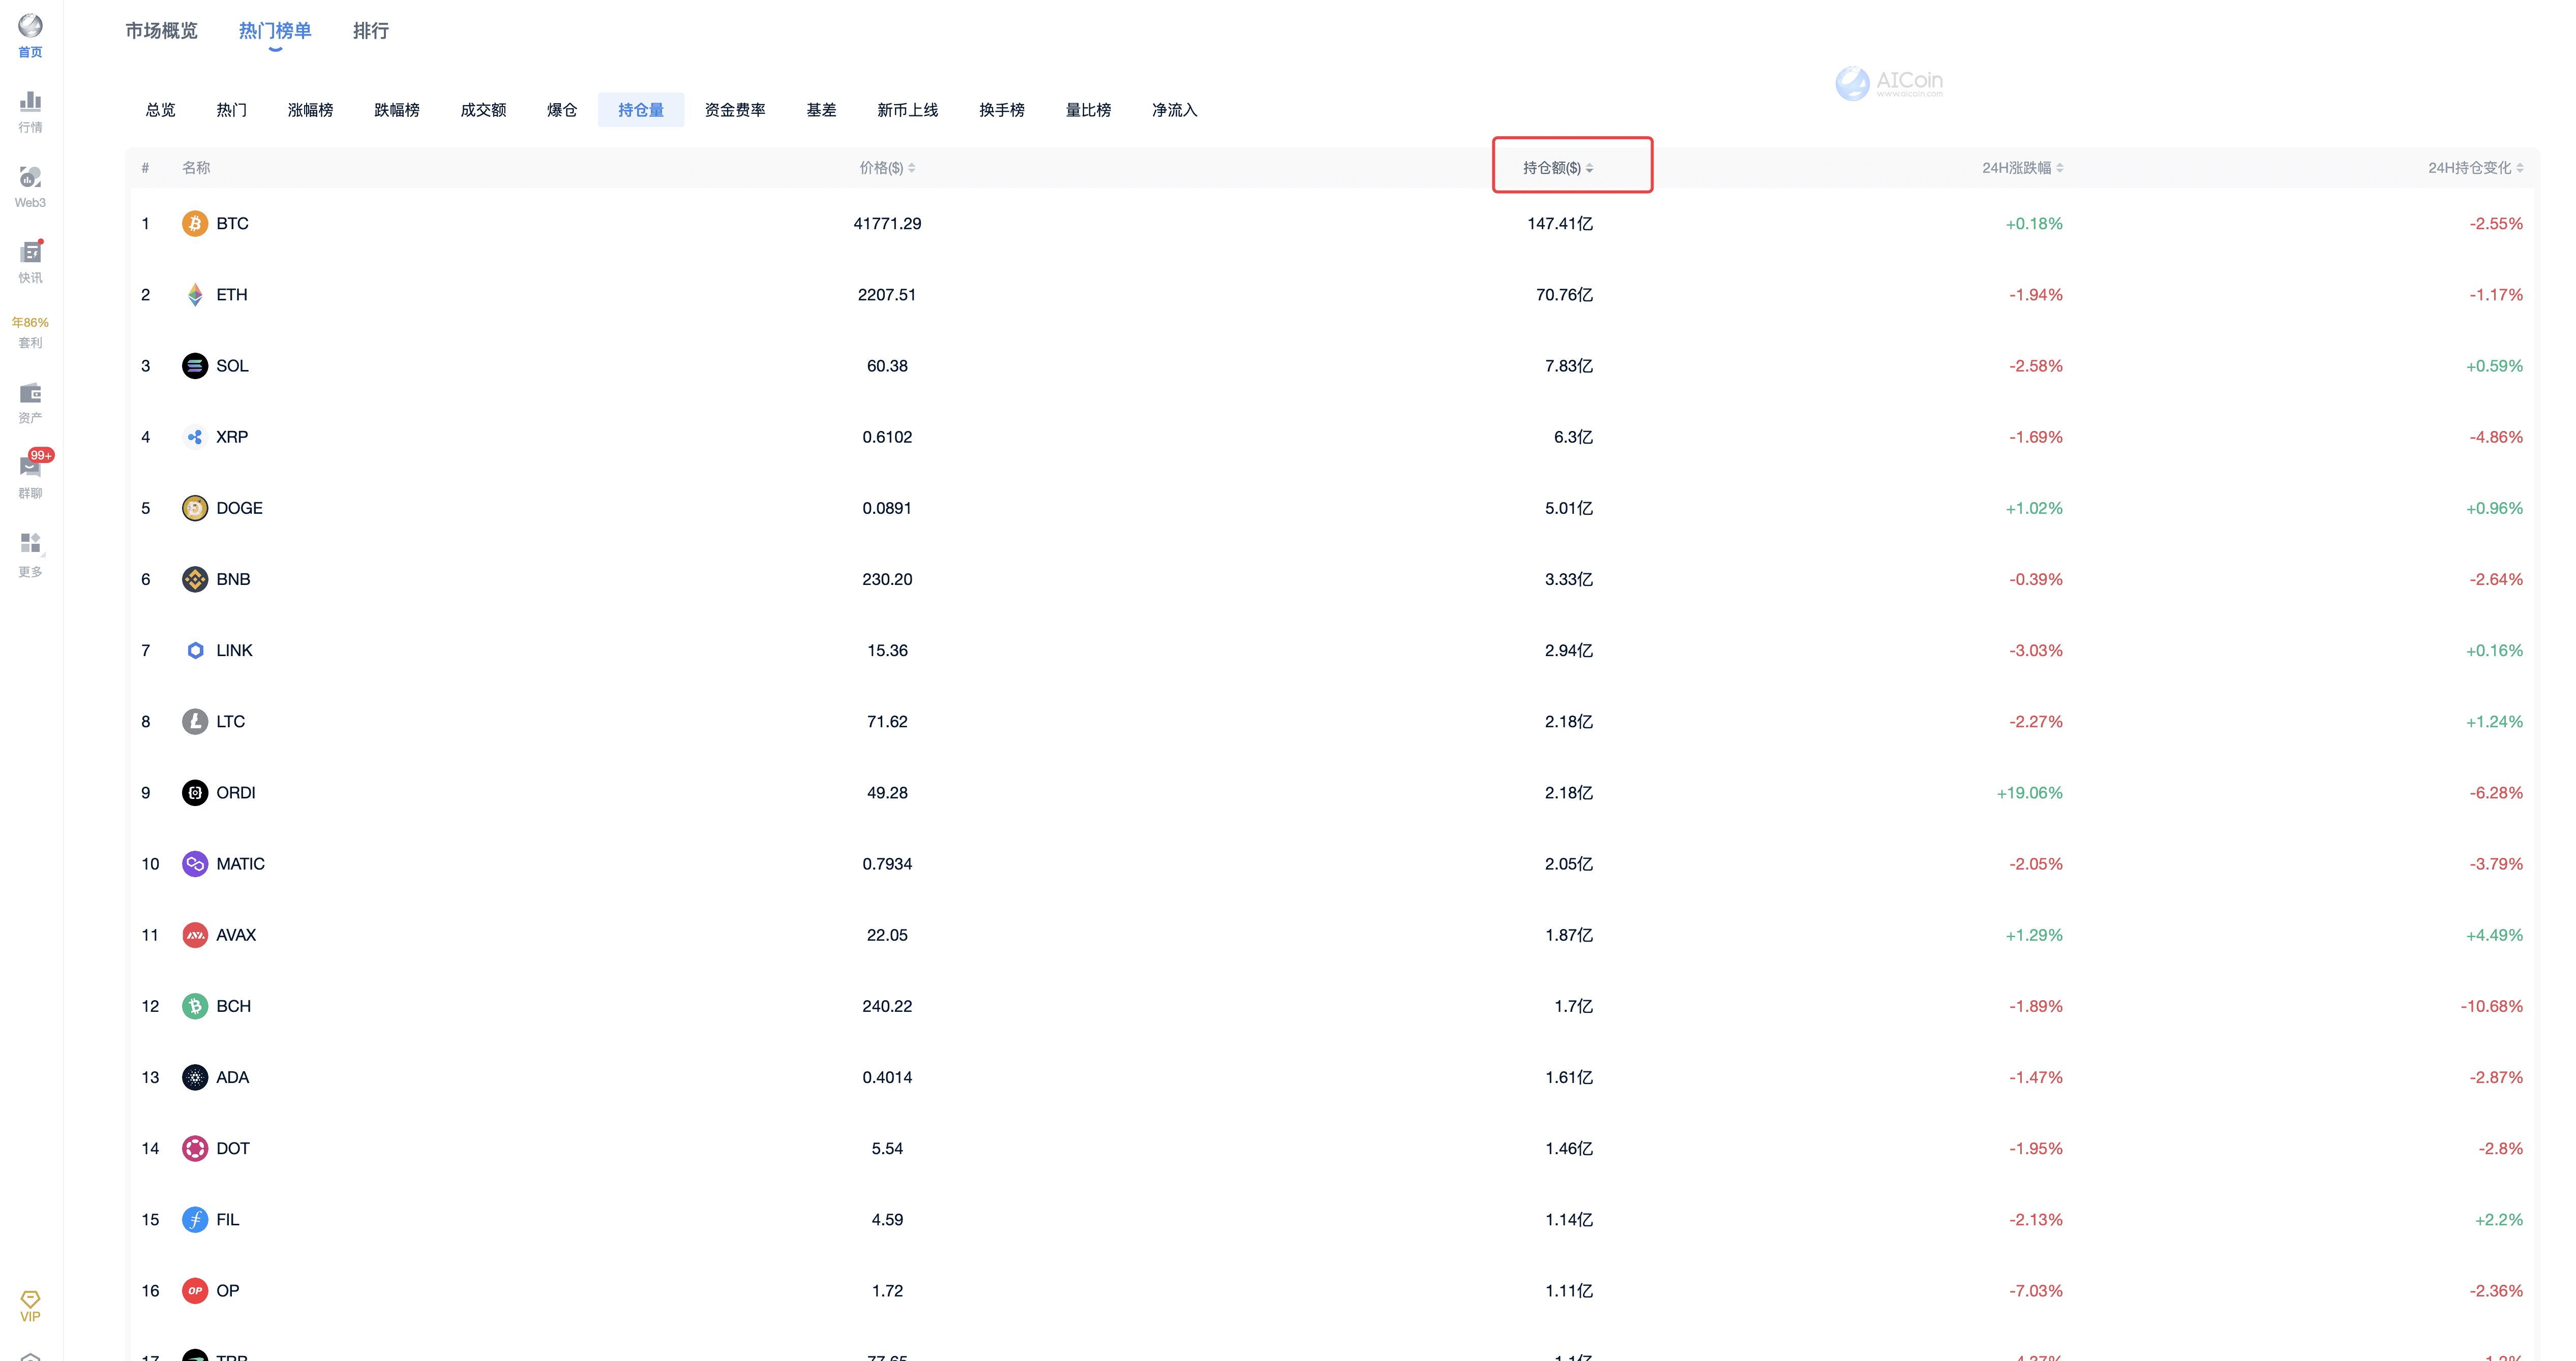Click the AVAX coin icon
The height and width of the screenshot is (1361, 2576).
195,935
